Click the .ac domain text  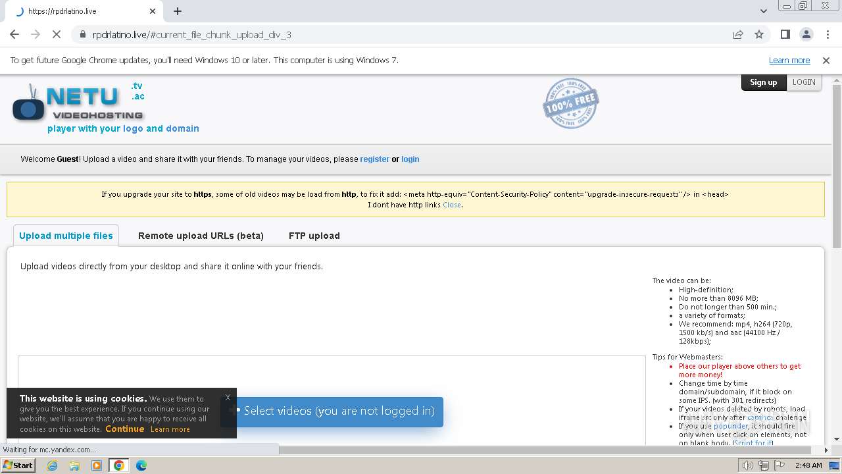pos(137,96)
